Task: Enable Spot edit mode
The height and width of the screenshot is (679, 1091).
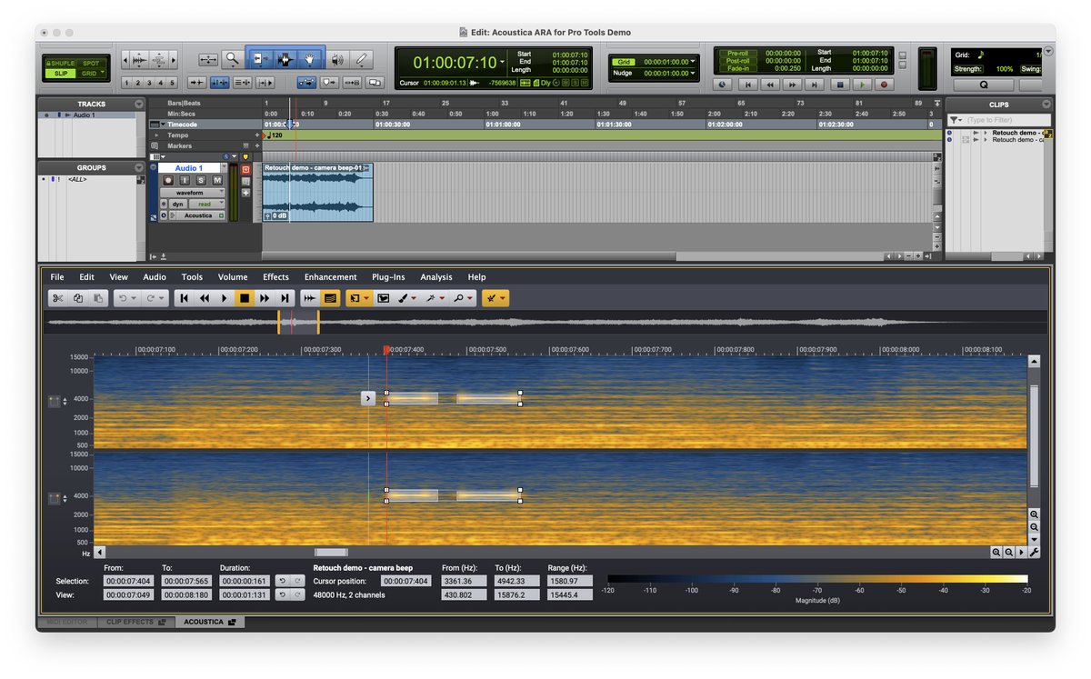Action: pos(91,64)
